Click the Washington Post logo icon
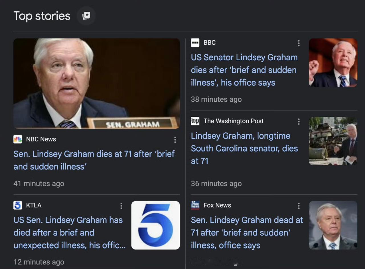 click(x=195, y=121)
